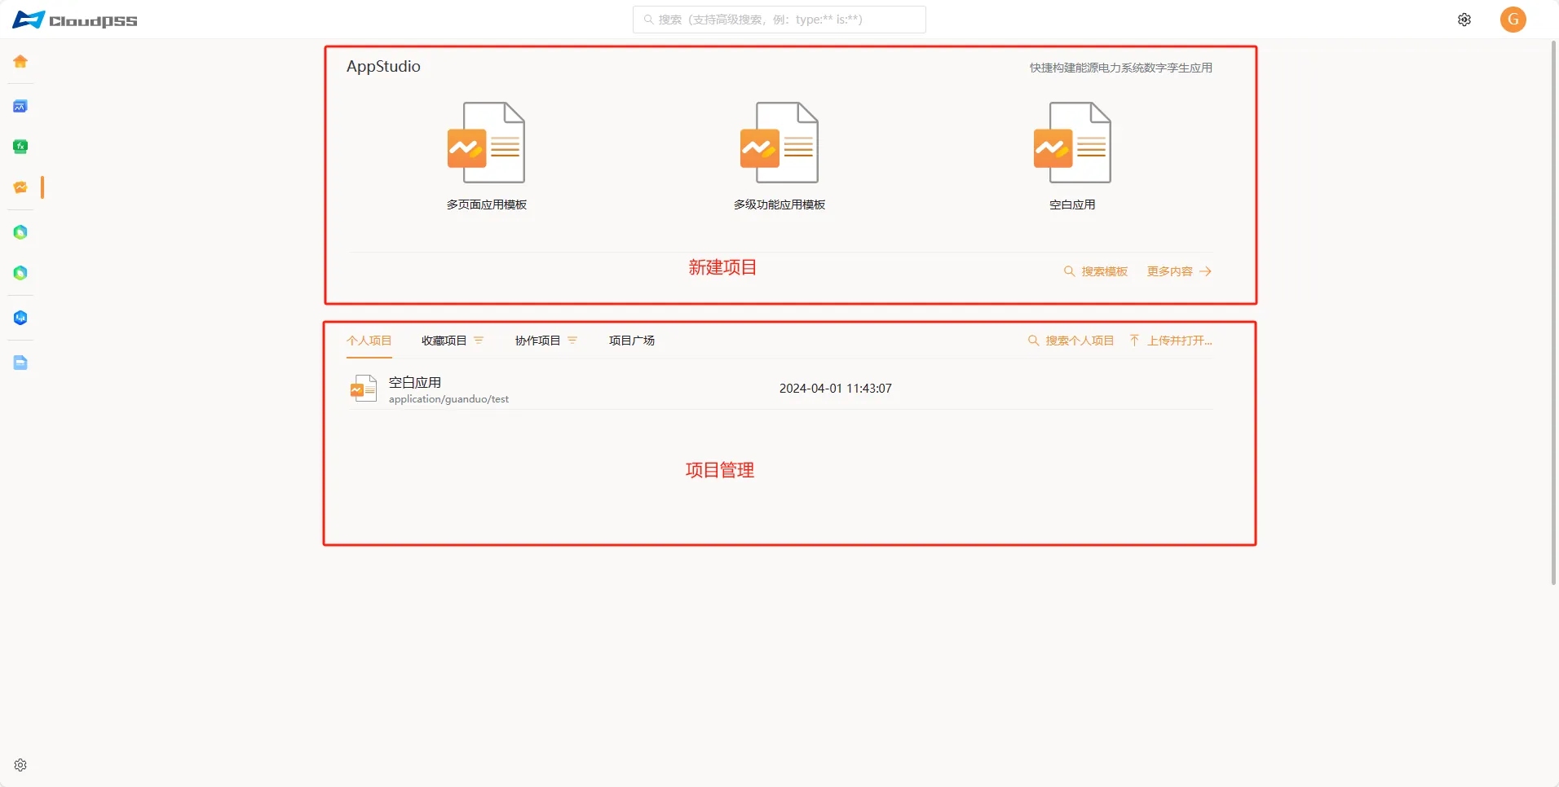The width and height of the screenshot is (1559, 787).
Task: Open the green Fx function icon in sidebar
Action: (x=20, y=147)
